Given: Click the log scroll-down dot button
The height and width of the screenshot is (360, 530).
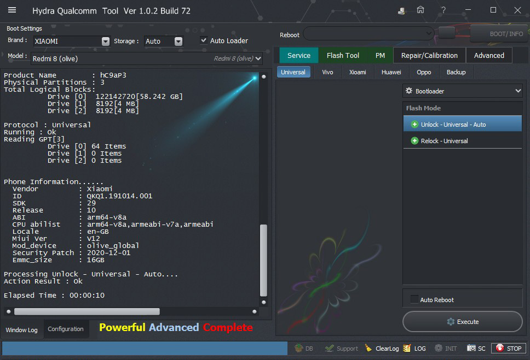Looking at the screenshot, I should [x=264, y=302].
